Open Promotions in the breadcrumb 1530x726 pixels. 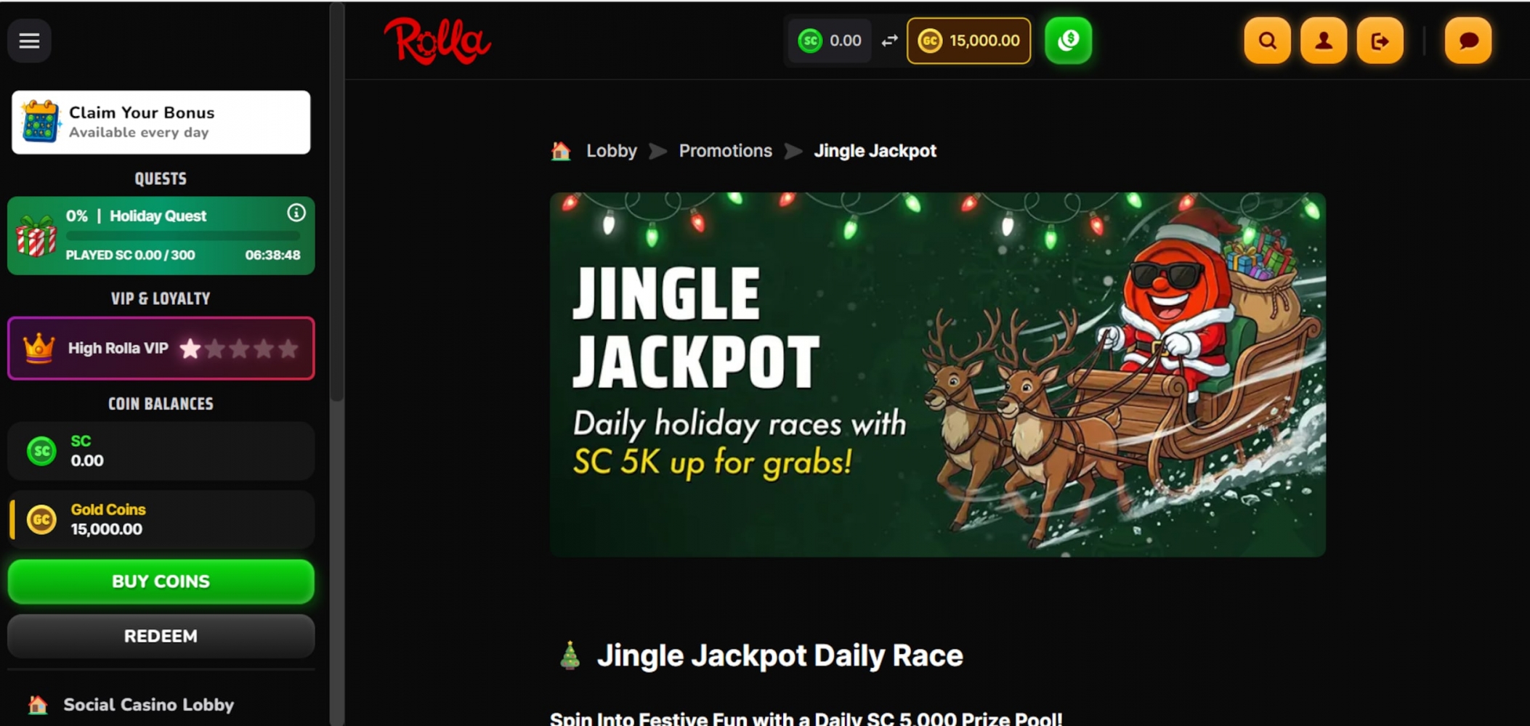(x=726, y=151)
